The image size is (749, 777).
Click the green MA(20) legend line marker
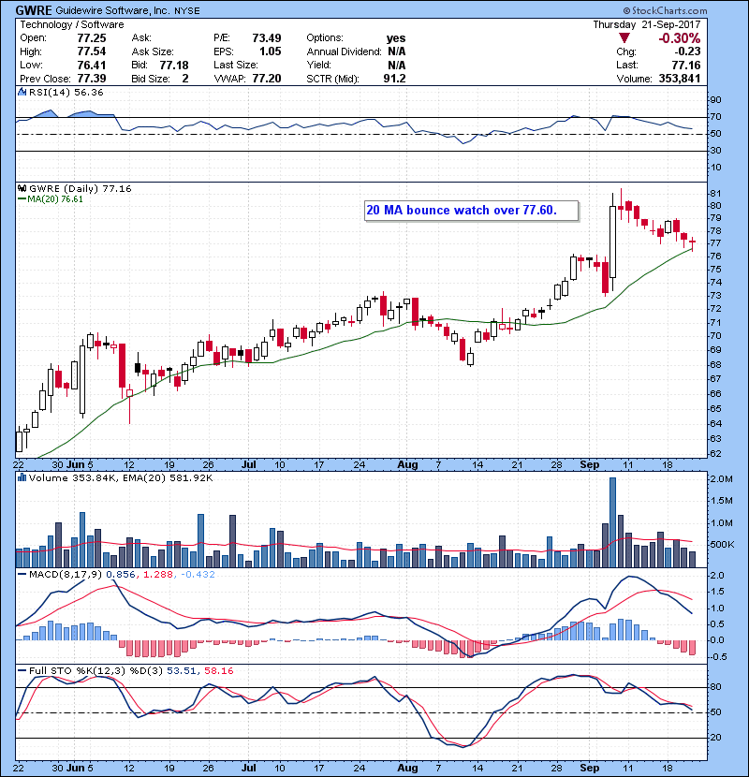pyautogui.click(x=22, y=199)
